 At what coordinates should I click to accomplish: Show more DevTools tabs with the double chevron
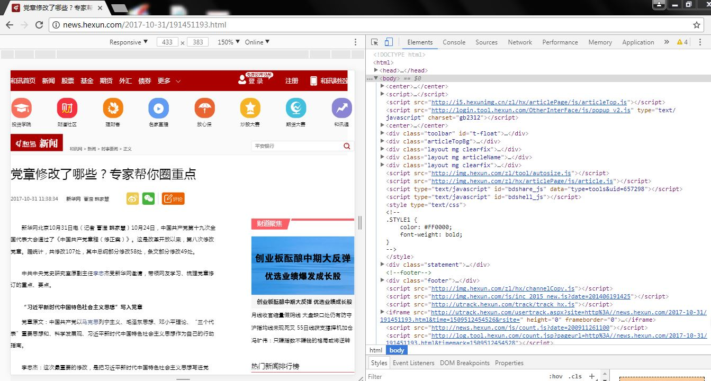(667, 42)
